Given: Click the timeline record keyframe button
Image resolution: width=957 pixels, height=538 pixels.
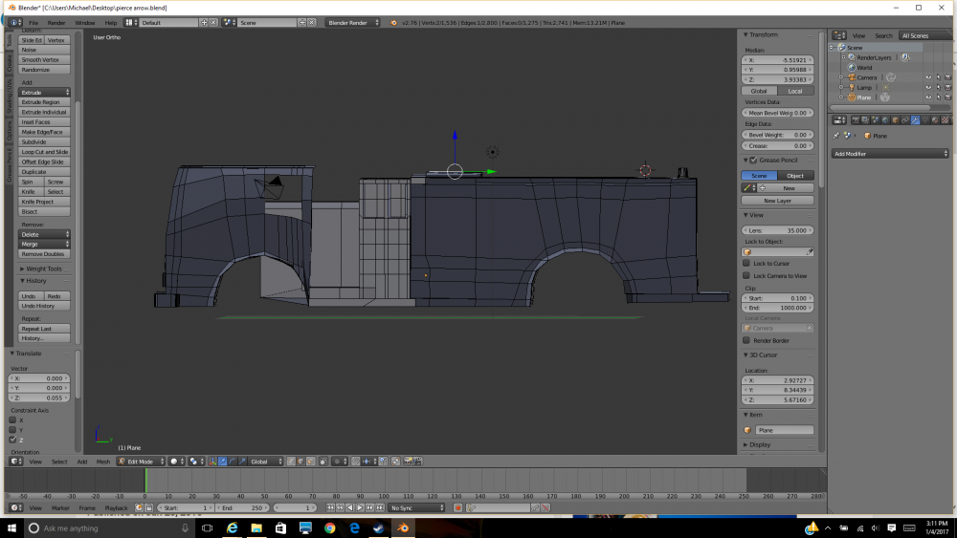Looking at the screenshot, I should 457,507.
